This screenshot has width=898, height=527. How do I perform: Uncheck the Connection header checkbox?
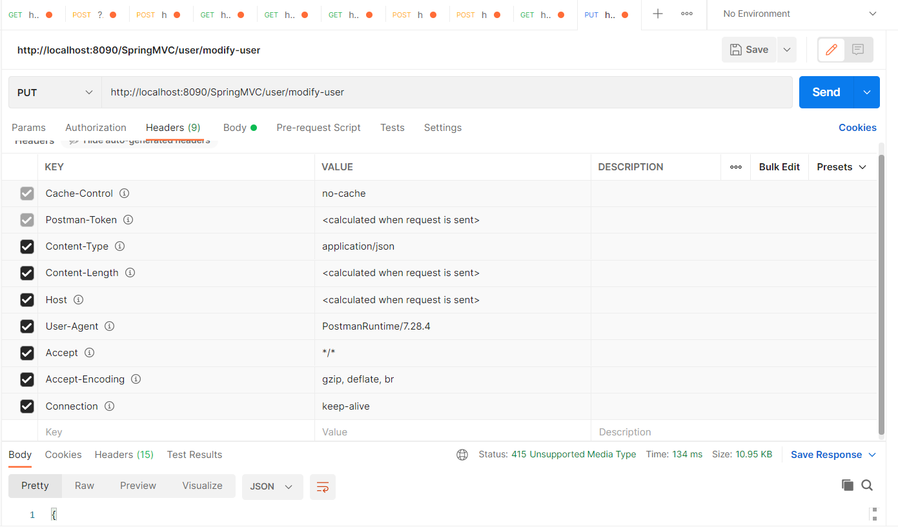[x=27, y=406]
